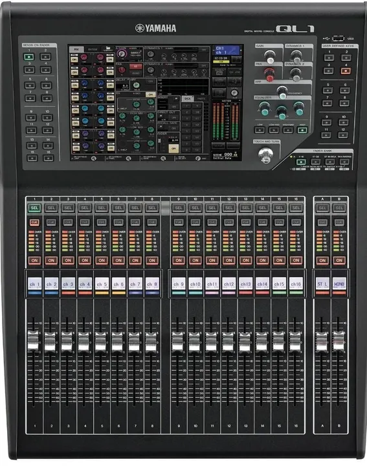Click the red hardware PAN knob
Viewport: 367px width, 466px height.
[269, 74]
